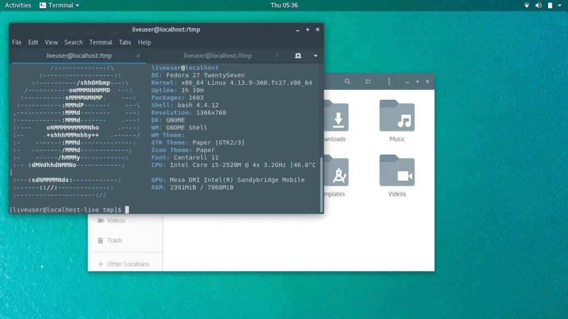Viewport: 568px width, 319px height.
Task: Open the tab list dropdown arrow in Terminal
Action: (x=315, y=56)
